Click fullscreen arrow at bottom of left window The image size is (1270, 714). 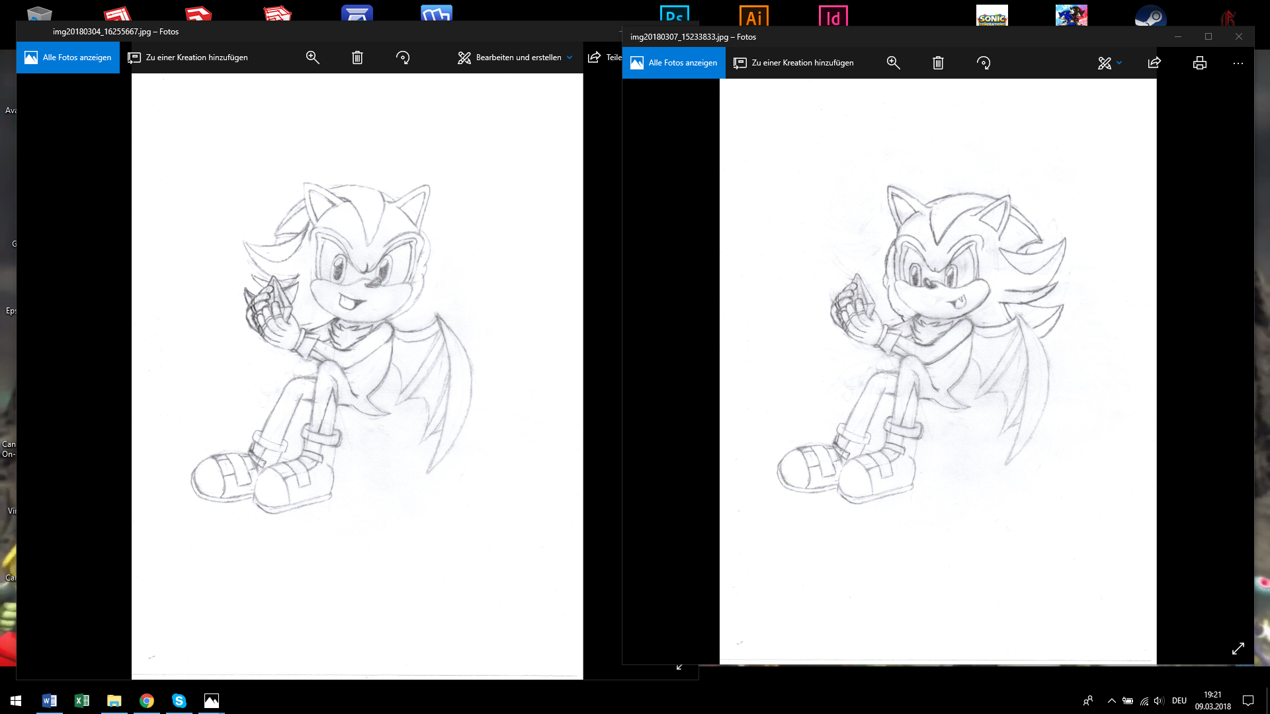coord(679,667)
